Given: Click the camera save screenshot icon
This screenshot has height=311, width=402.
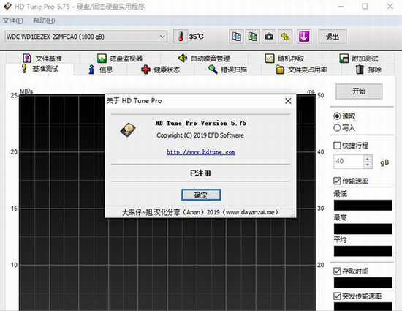Looking at the screenshot, I should [269, 37].
